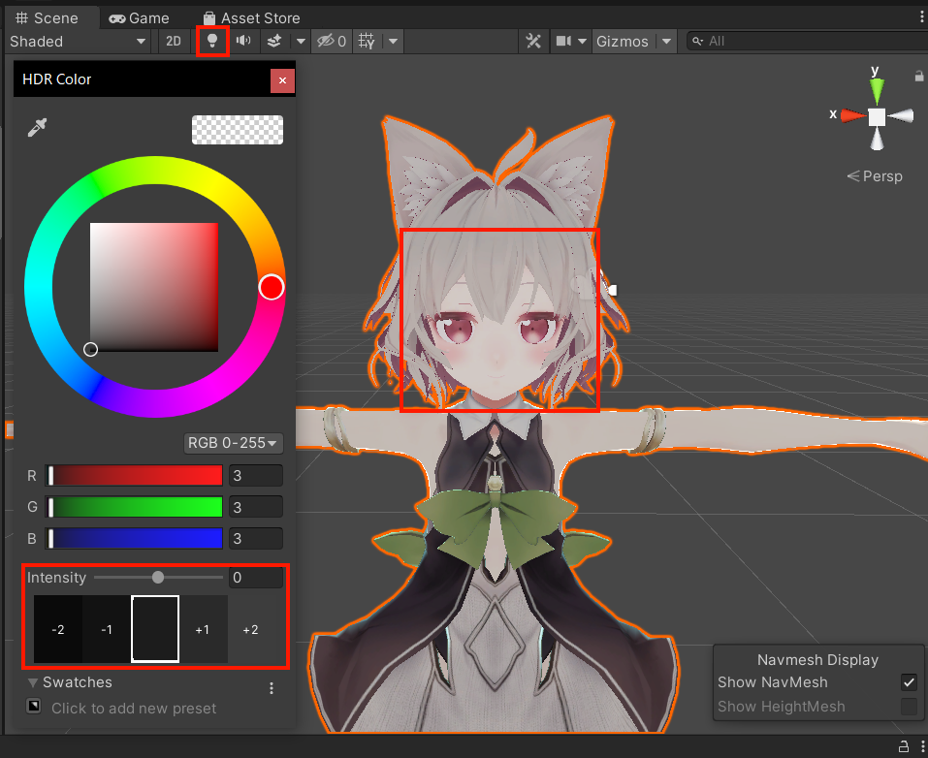Screen dimensions: 928x758
Task: Switch to the Scene tab
Action: 48,17
